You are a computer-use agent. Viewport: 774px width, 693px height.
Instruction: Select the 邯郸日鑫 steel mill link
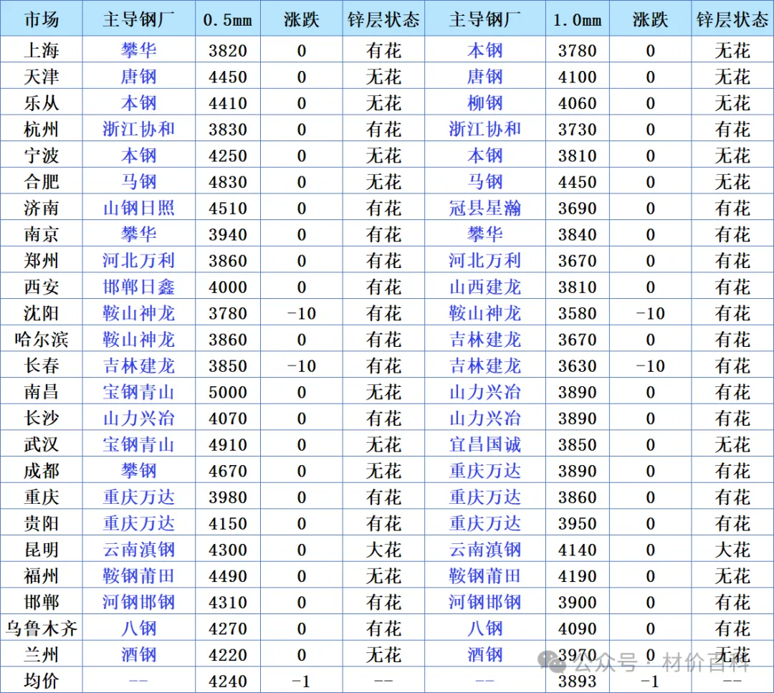138,287
